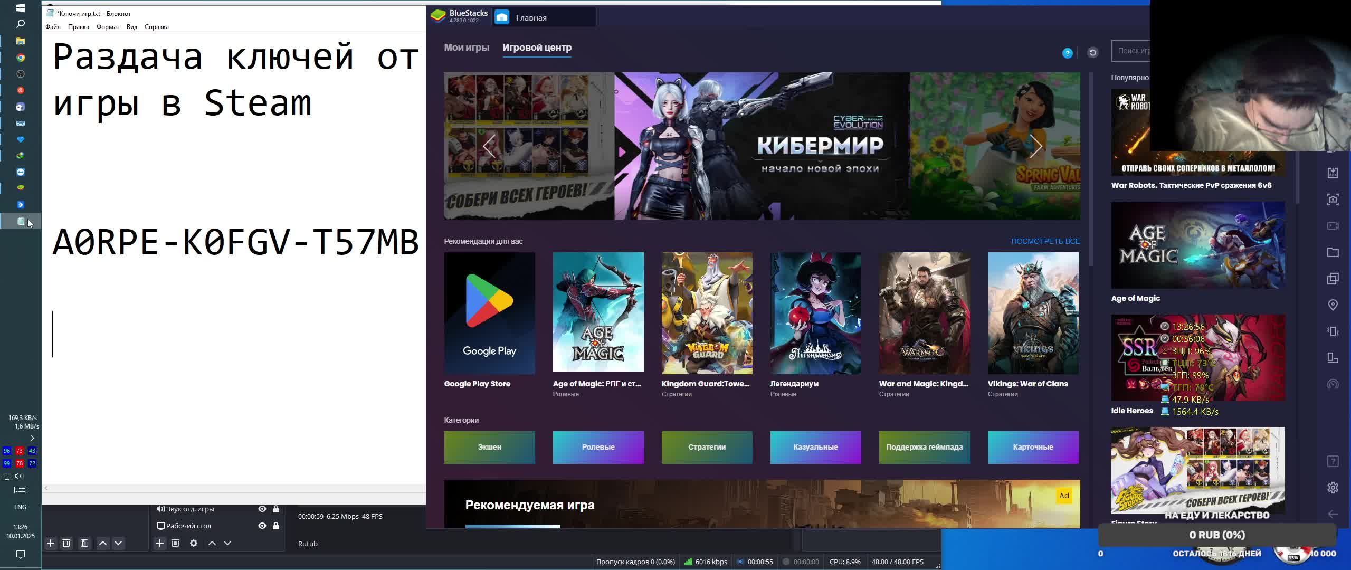This screenshot has height=570, width=1351.
Task: Hide the Звук отд. игры source
Action: (262, 509)
